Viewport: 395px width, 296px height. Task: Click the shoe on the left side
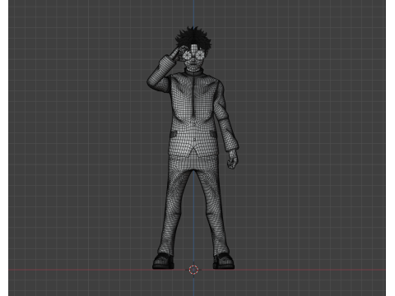163,261
